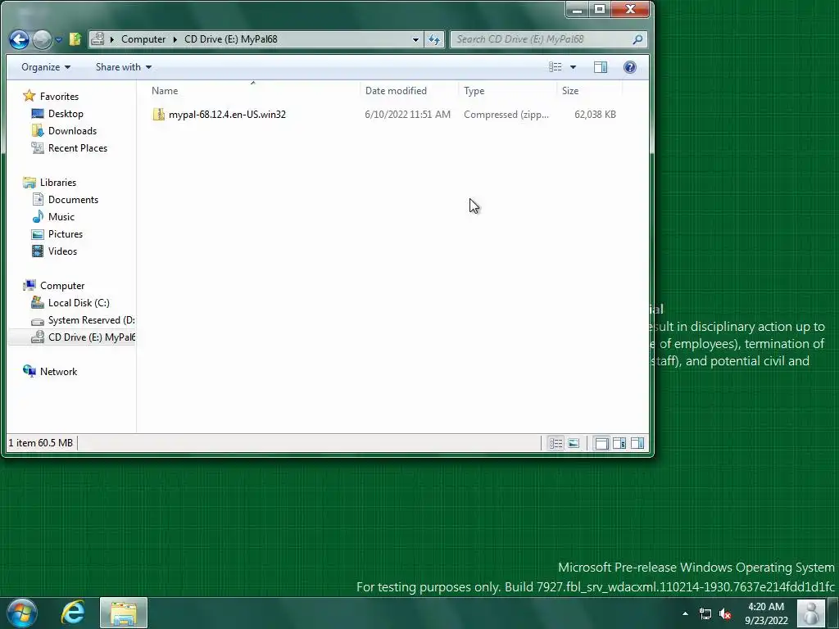Click the file size 62,038 KB
This screenshot has width=839, height=629.
pyautogui.click(x=595, y=115)
